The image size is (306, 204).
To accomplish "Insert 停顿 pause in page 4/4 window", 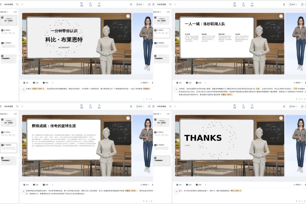I will point(198,185).
